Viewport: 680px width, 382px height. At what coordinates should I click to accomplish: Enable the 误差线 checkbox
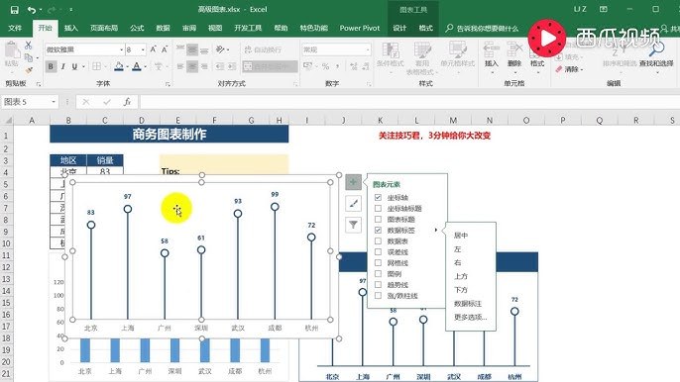tap(379, 251)
